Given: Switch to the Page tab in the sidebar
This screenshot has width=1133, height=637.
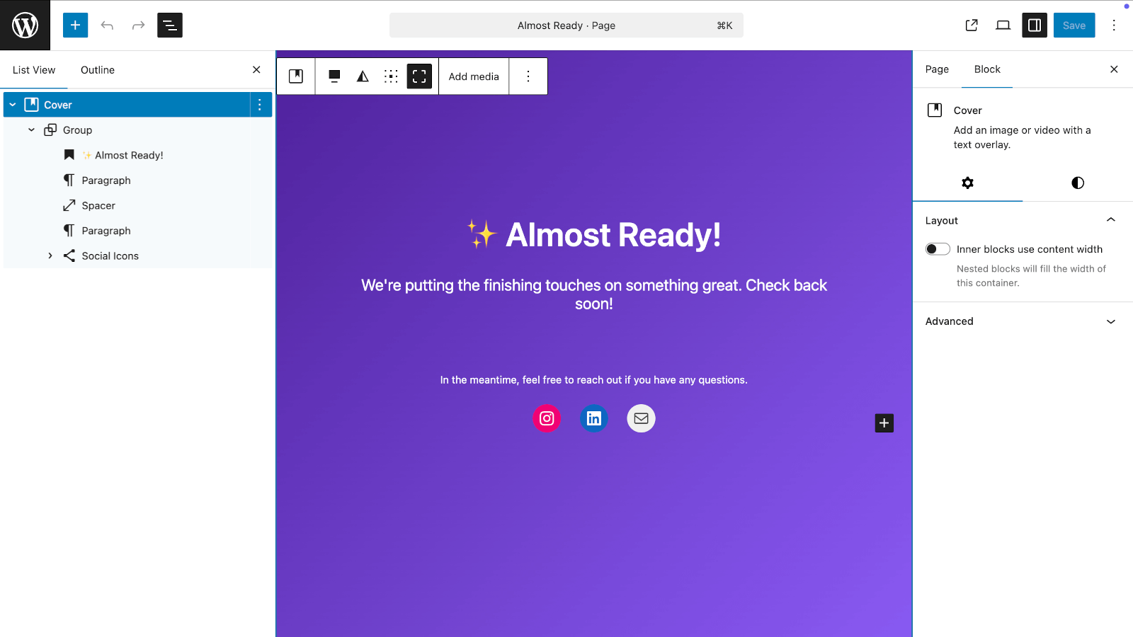Looking at the screenshot, I should [x=935, y=69].
